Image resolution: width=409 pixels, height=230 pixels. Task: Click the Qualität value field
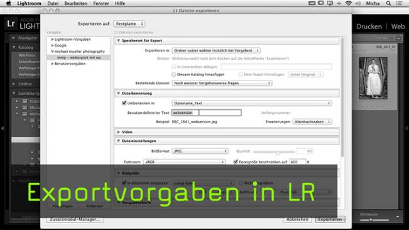click(305, 151)
